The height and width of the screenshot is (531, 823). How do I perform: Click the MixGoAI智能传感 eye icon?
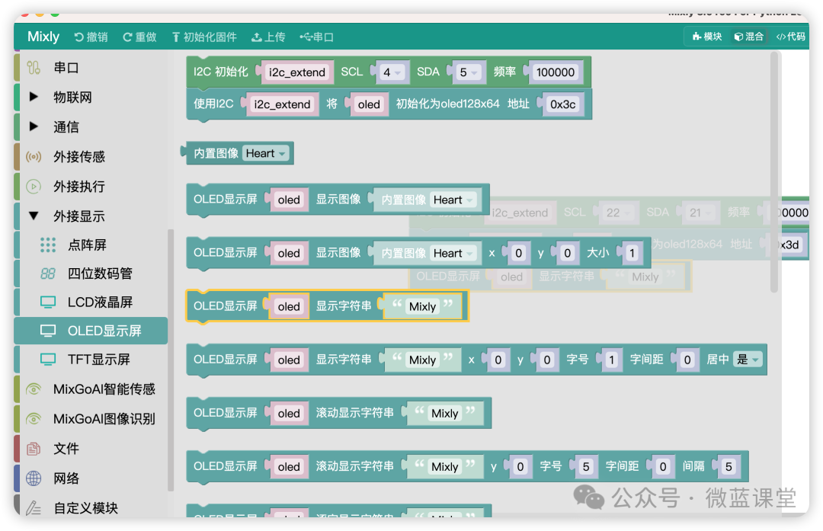(34, 389)
